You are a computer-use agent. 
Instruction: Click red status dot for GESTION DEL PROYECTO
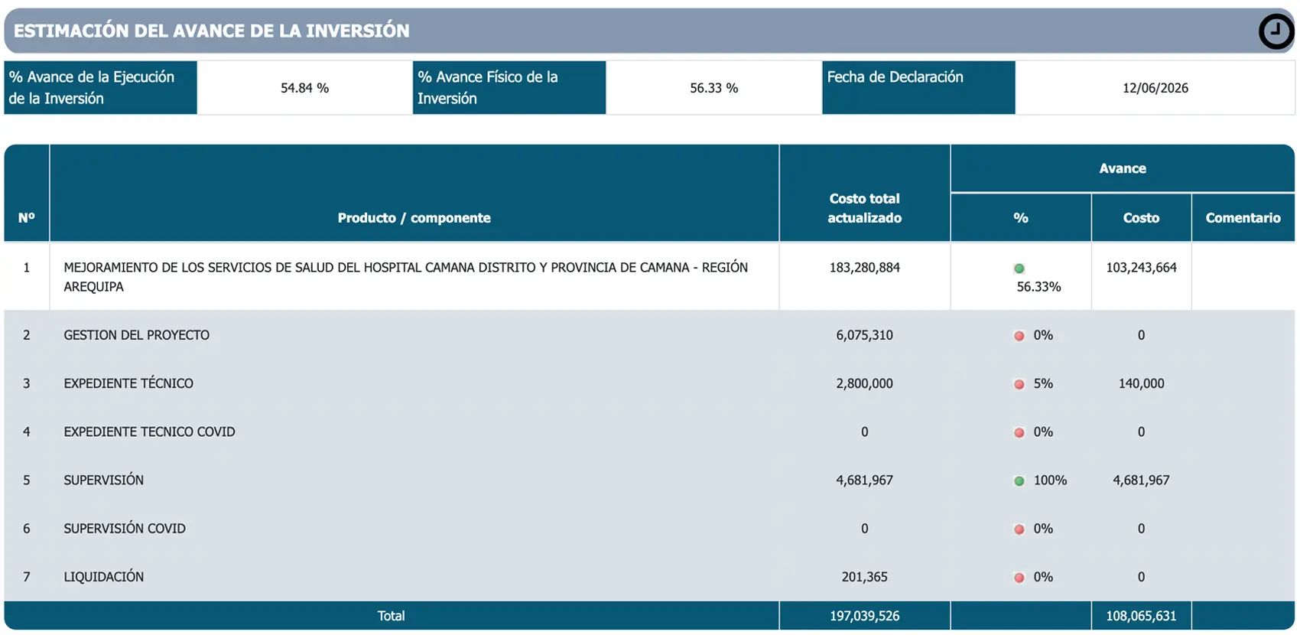[x=1019, y=336]
